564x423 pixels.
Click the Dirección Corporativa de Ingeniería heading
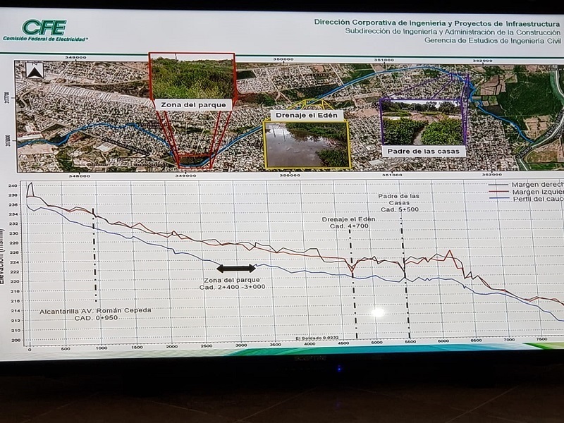437,22
